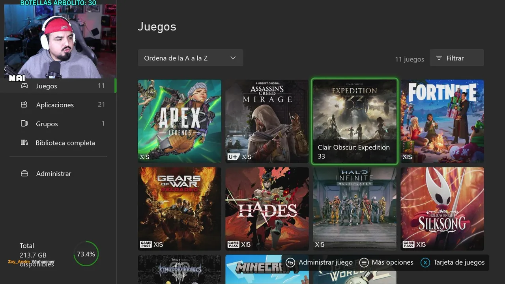
Task: Click the X|S badge on Halo Infinite
Action: tap(320, 245)
